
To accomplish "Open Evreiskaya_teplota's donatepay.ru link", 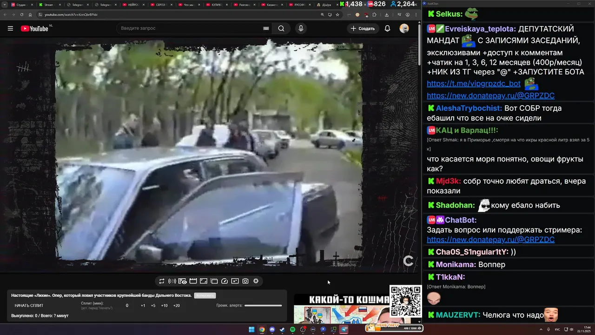I will coord(490,95).
